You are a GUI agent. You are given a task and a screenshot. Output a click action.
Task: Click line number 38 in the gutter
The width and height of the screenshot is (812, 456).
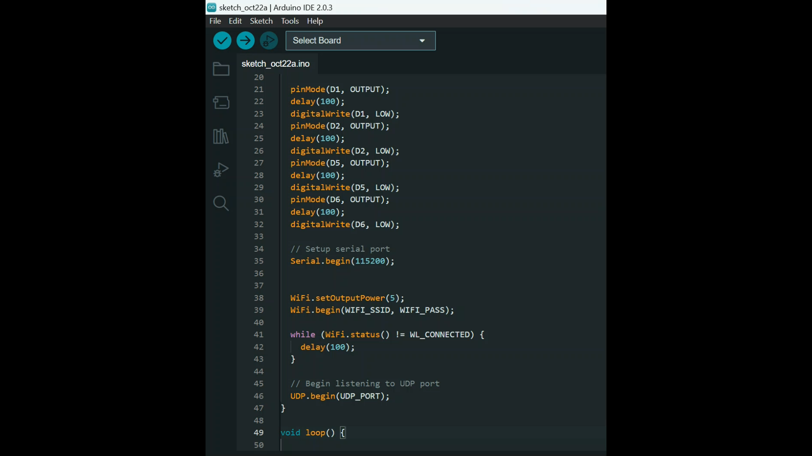258,298
